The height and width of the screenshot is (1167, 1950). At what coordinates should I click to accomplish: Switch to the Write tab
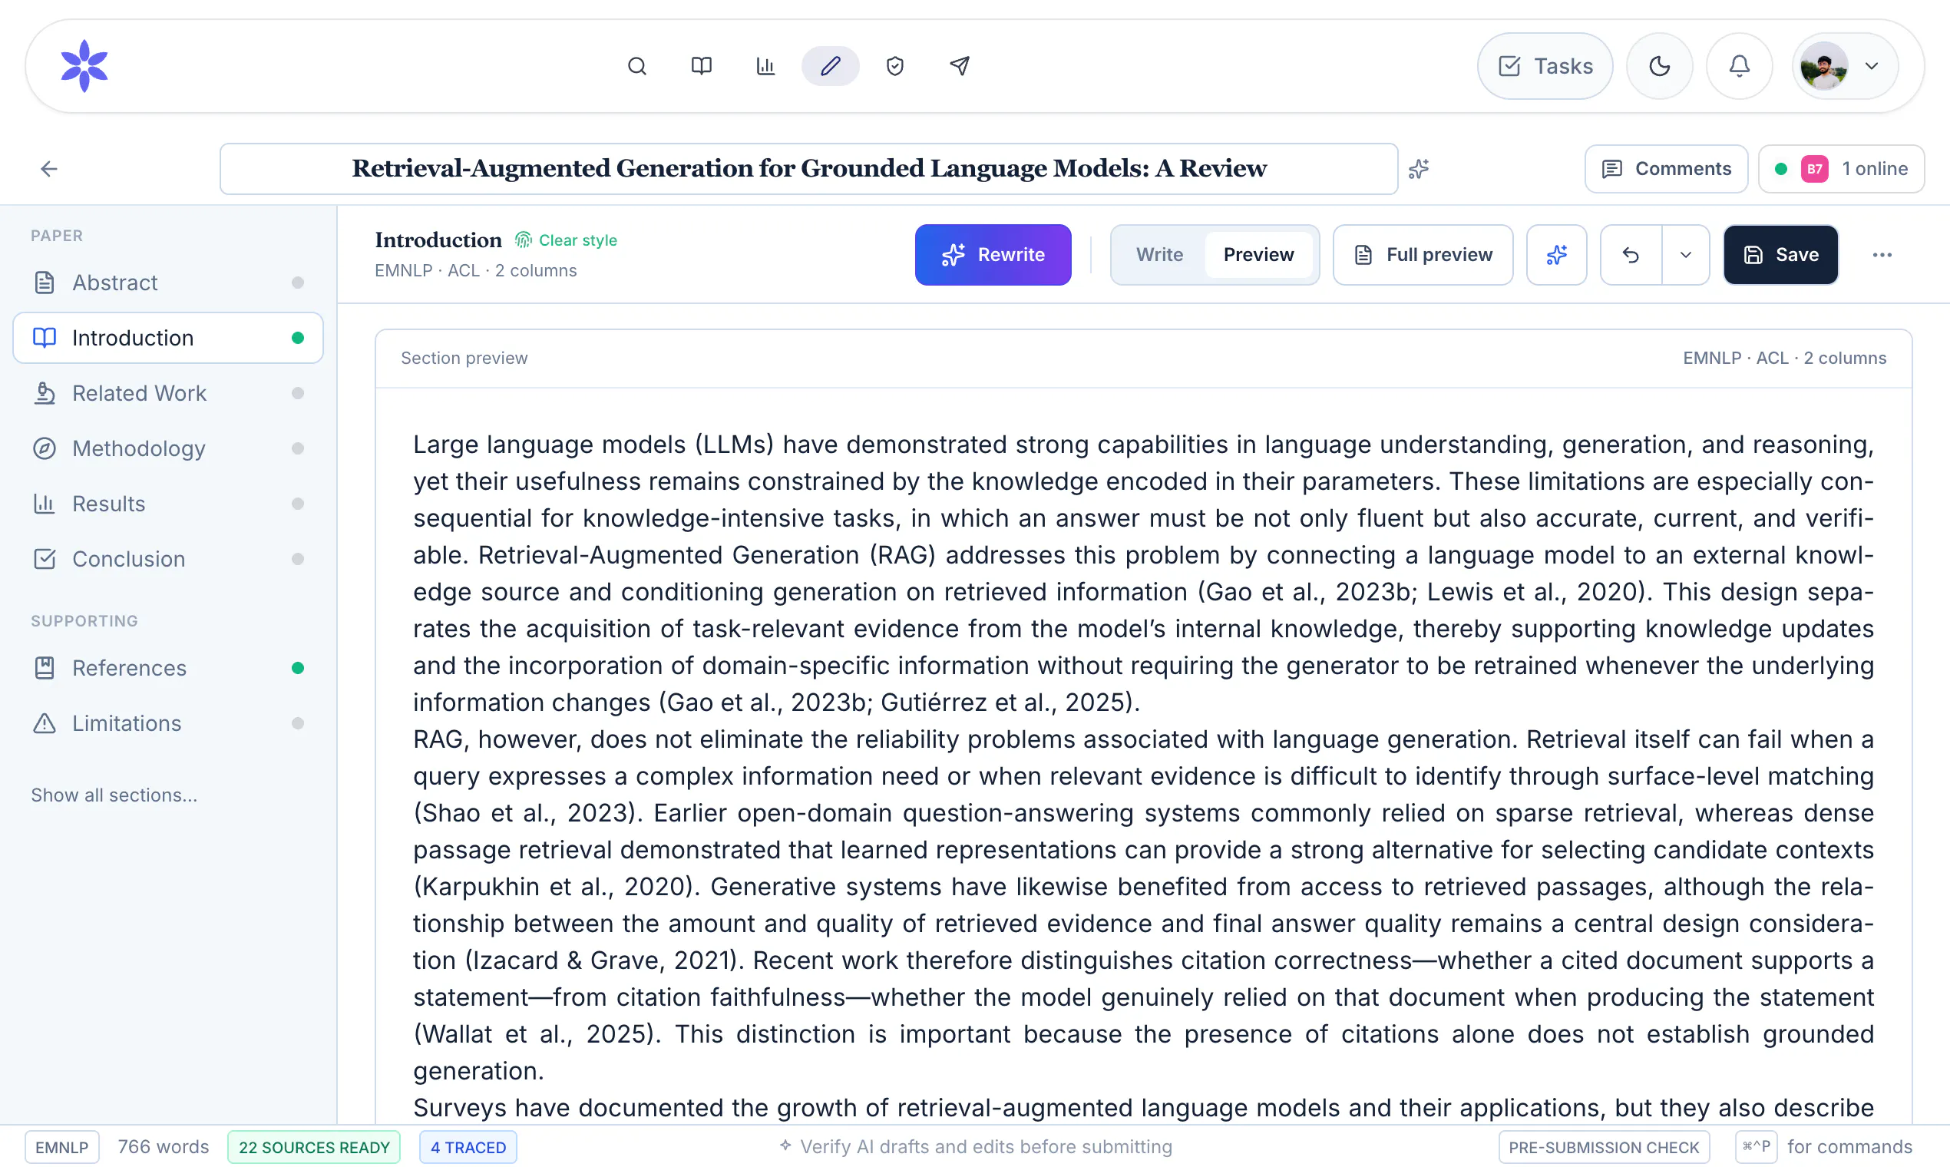(x=1159, y=255)
